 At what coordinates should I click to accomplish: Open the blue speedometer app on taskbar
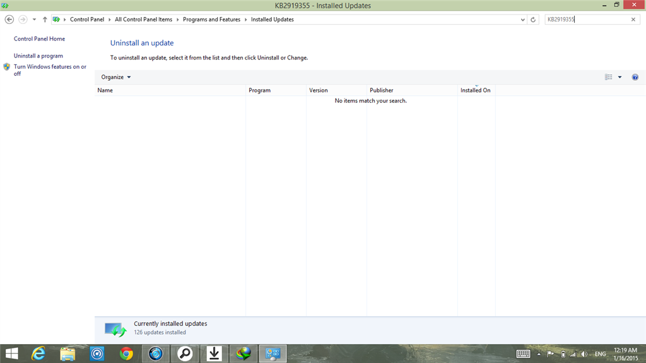(97, 354)
